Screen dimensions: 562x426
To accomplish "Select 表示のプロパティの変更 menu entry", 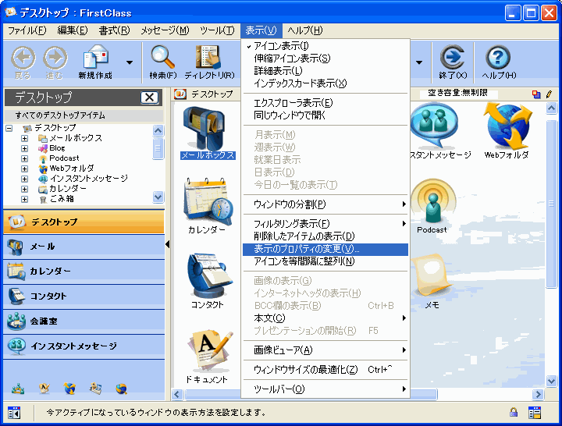I will [304, 249].
